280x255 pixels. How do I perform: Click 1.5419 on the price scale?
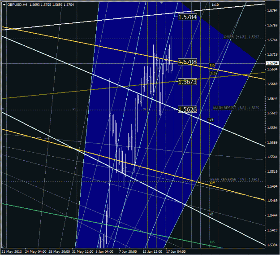[272, 230]
